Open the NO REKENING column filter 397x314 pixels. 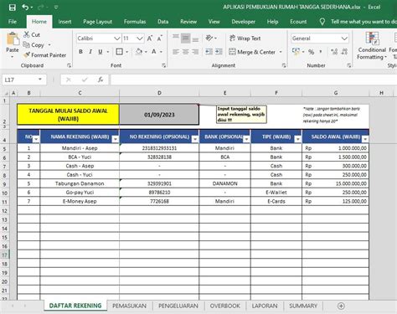195,139
